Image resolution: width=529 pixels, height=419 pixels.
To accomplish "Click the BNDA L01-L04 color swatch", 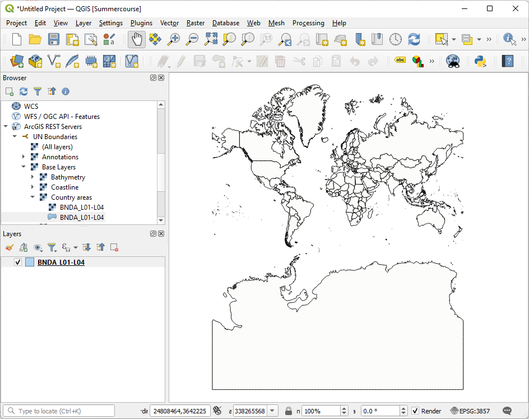I will [29, 262].
